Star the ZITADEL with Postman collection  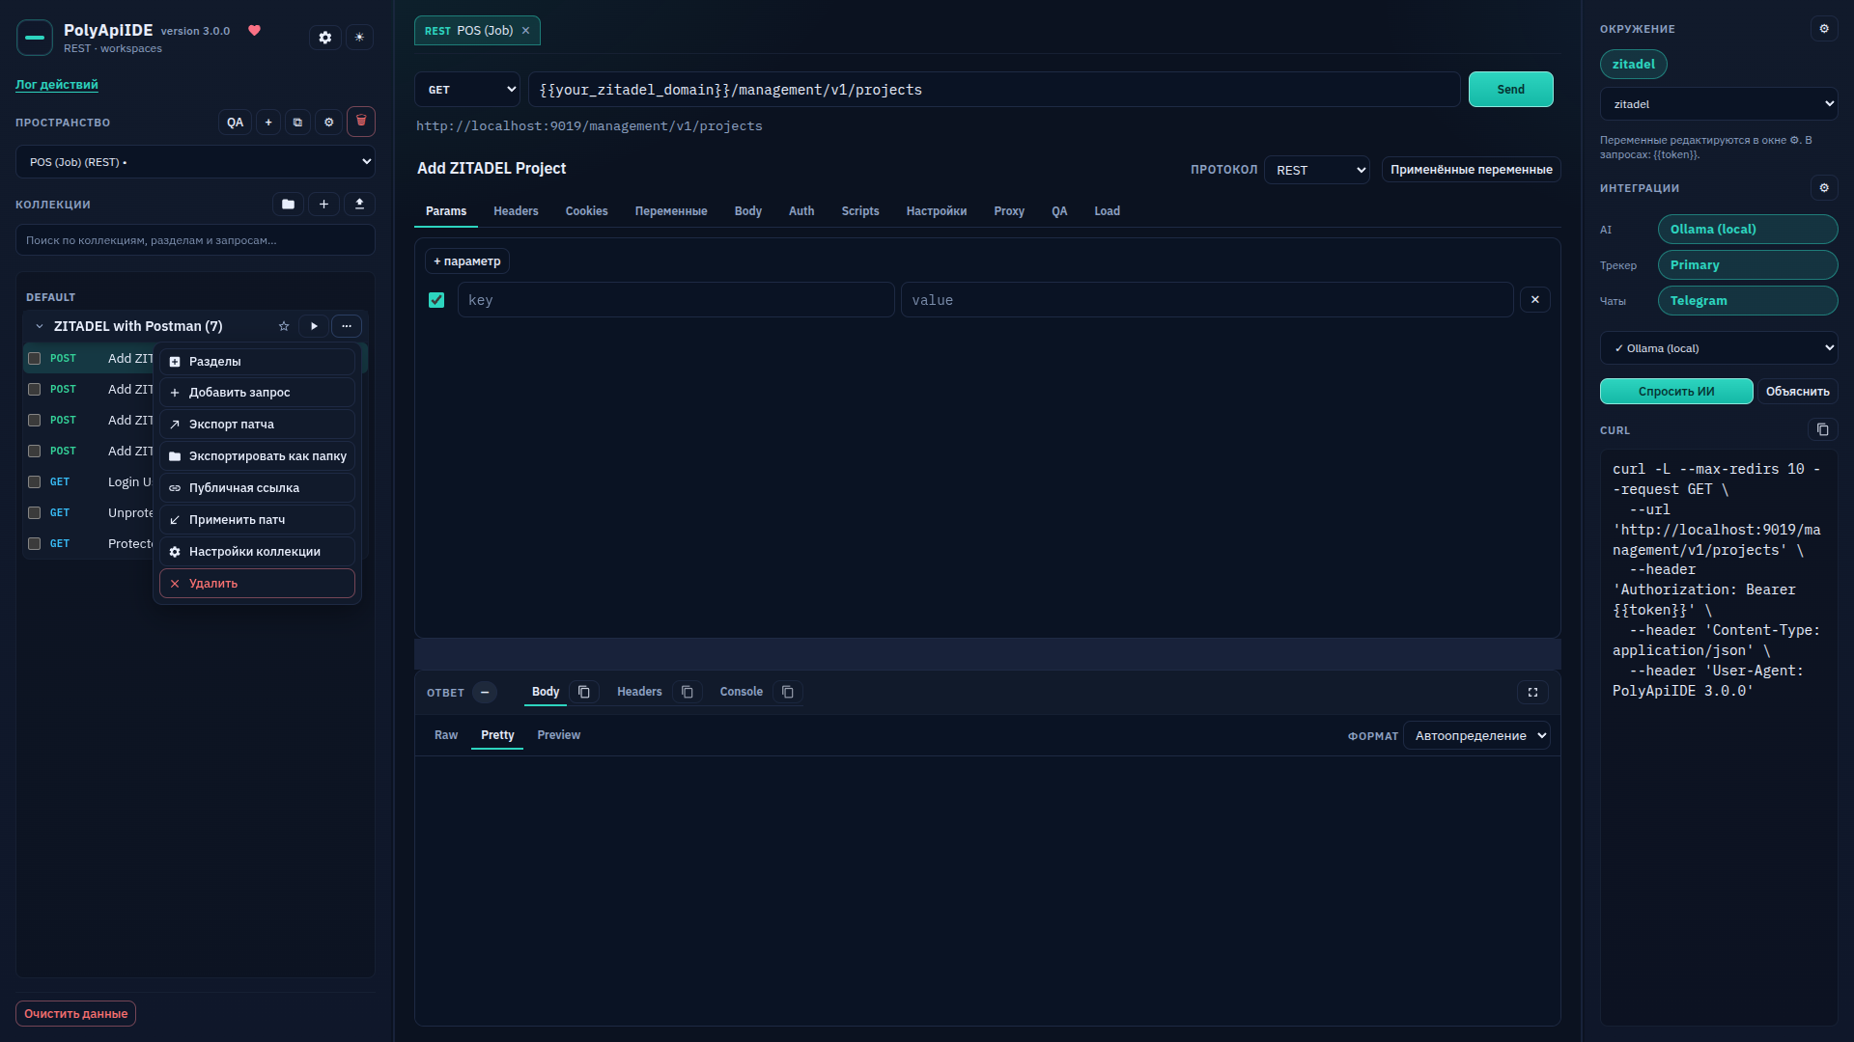[284, 326]
